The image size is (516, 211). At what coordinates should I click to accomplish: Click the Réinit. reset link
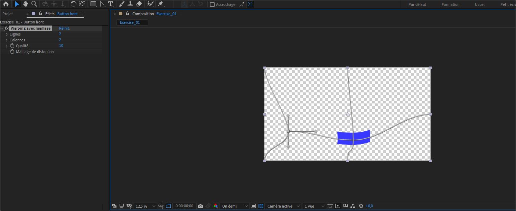click(64, 28)
